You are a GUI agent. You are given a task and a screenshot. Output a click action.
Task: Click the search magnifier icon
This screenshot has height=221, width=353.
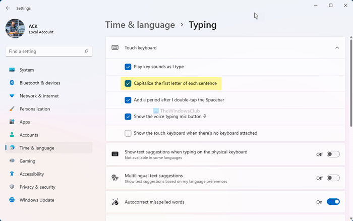coord(87,51)
